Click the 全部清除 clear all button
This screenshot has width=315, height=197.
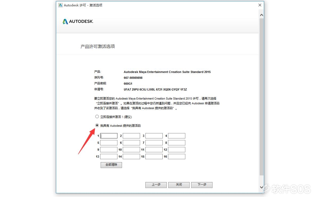tap(111, 165)
